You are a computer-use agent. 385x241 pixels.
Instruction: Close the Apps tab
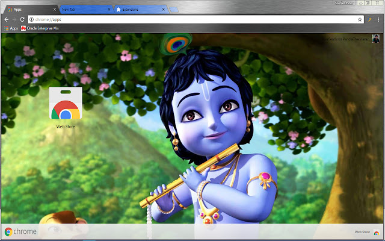[x=55, y=10]
